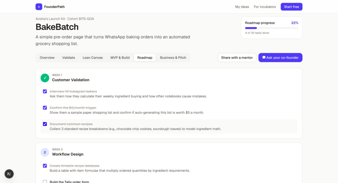
Task: Click the 'Ask them how they calculate' description
Action: coord(128,96)
